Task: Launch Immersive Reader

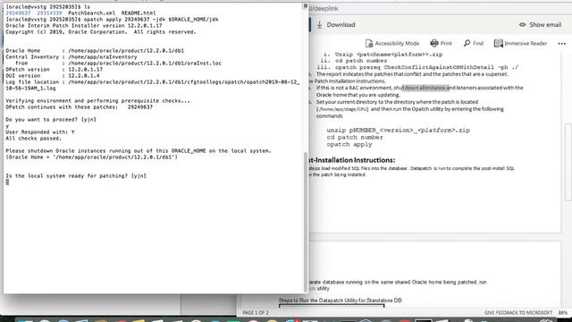Action: point(520,43)
